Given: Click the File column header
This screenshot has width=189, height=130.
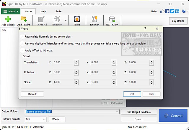Looking at the screenshot, I should point(4,30).
